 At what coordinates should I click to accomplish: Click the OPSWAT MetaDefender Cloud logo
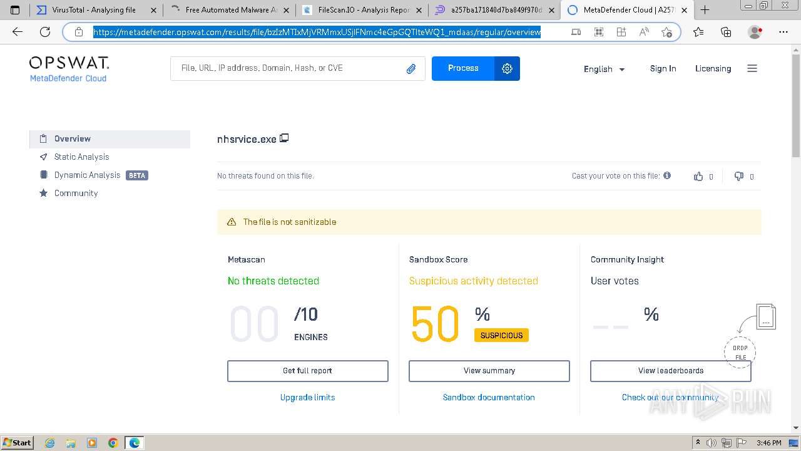click(69, 69)
